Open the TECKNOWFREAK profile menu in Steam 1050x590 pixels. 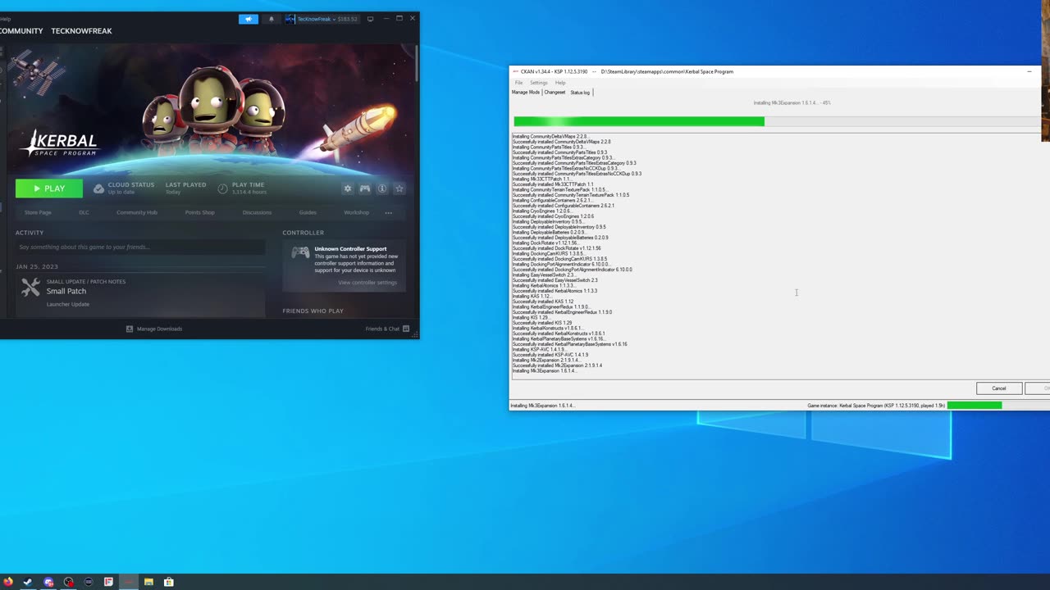(81, 31)
